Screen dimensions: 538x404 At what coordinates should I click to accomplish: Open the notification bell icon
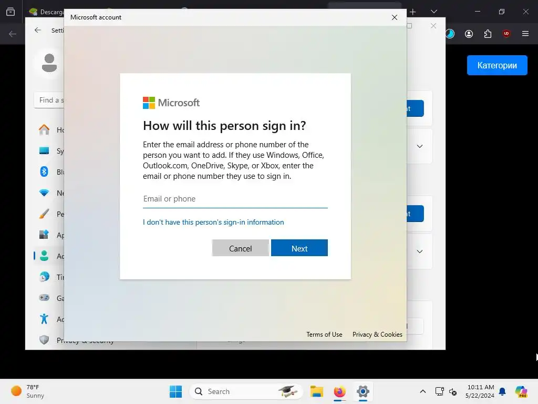502,391
